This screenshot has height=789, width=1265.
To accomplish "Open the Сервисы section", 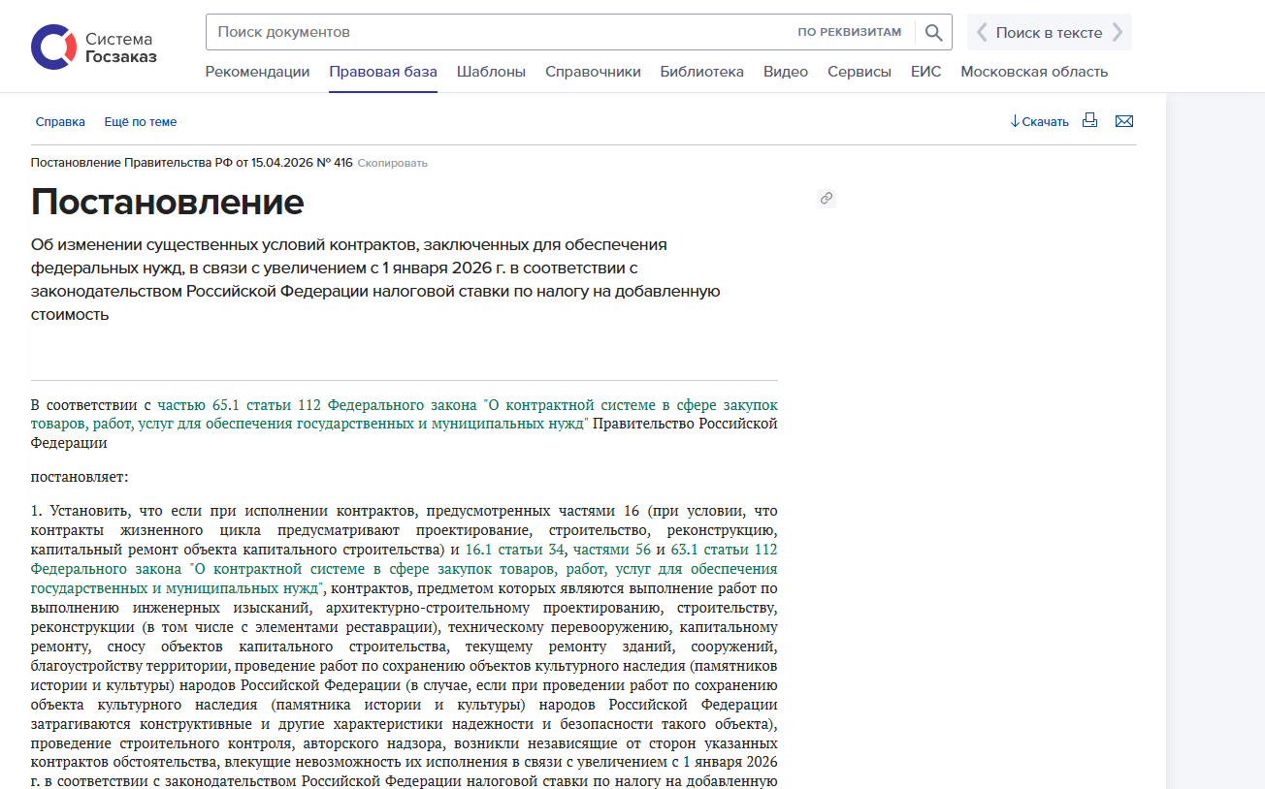I will click(860, 72).
